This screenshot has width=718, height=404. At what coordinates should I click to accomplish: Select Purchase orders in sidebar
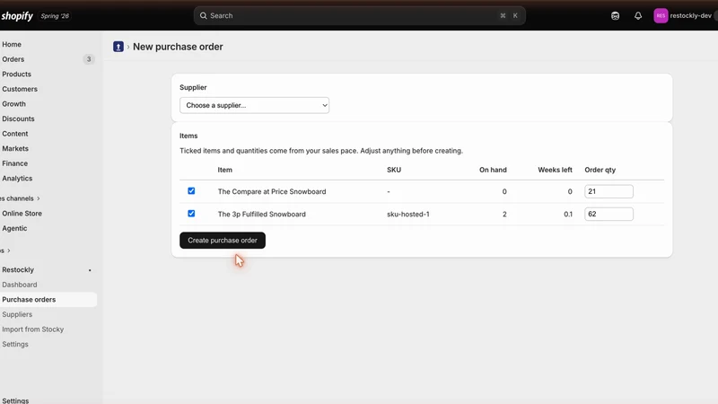click(29, 300)
